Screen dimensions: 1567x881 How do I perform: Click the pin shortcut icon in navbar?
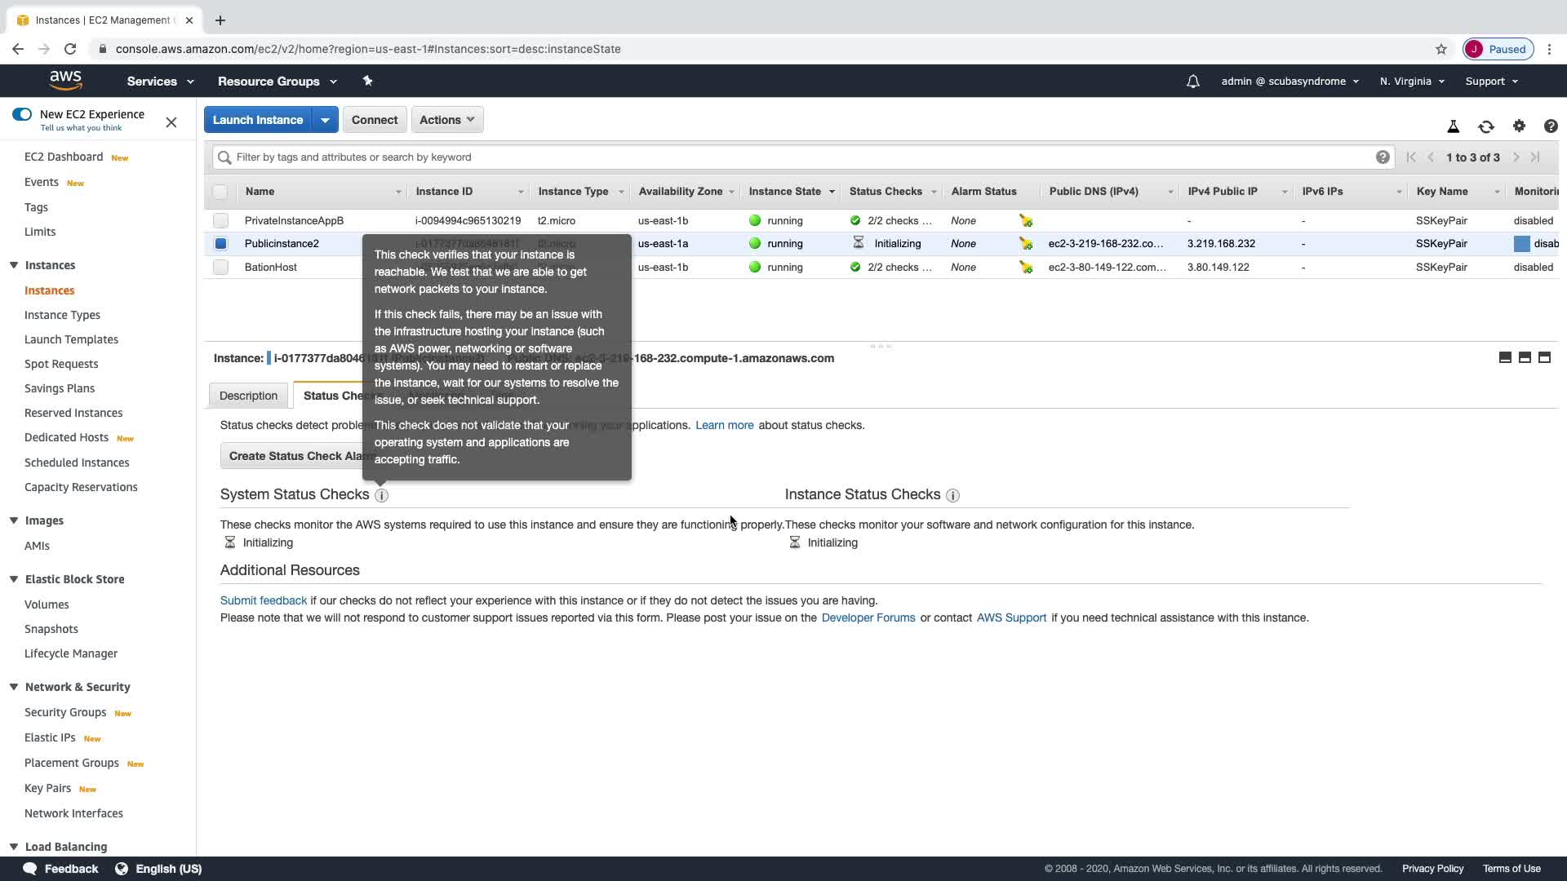click(x=367, y=81)
